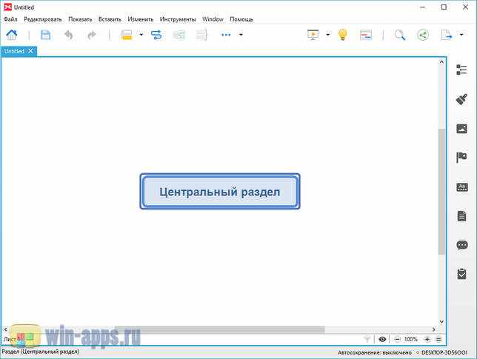Open the Image clipart panel
Screen dimensions: 477x359
click(461, 129)
